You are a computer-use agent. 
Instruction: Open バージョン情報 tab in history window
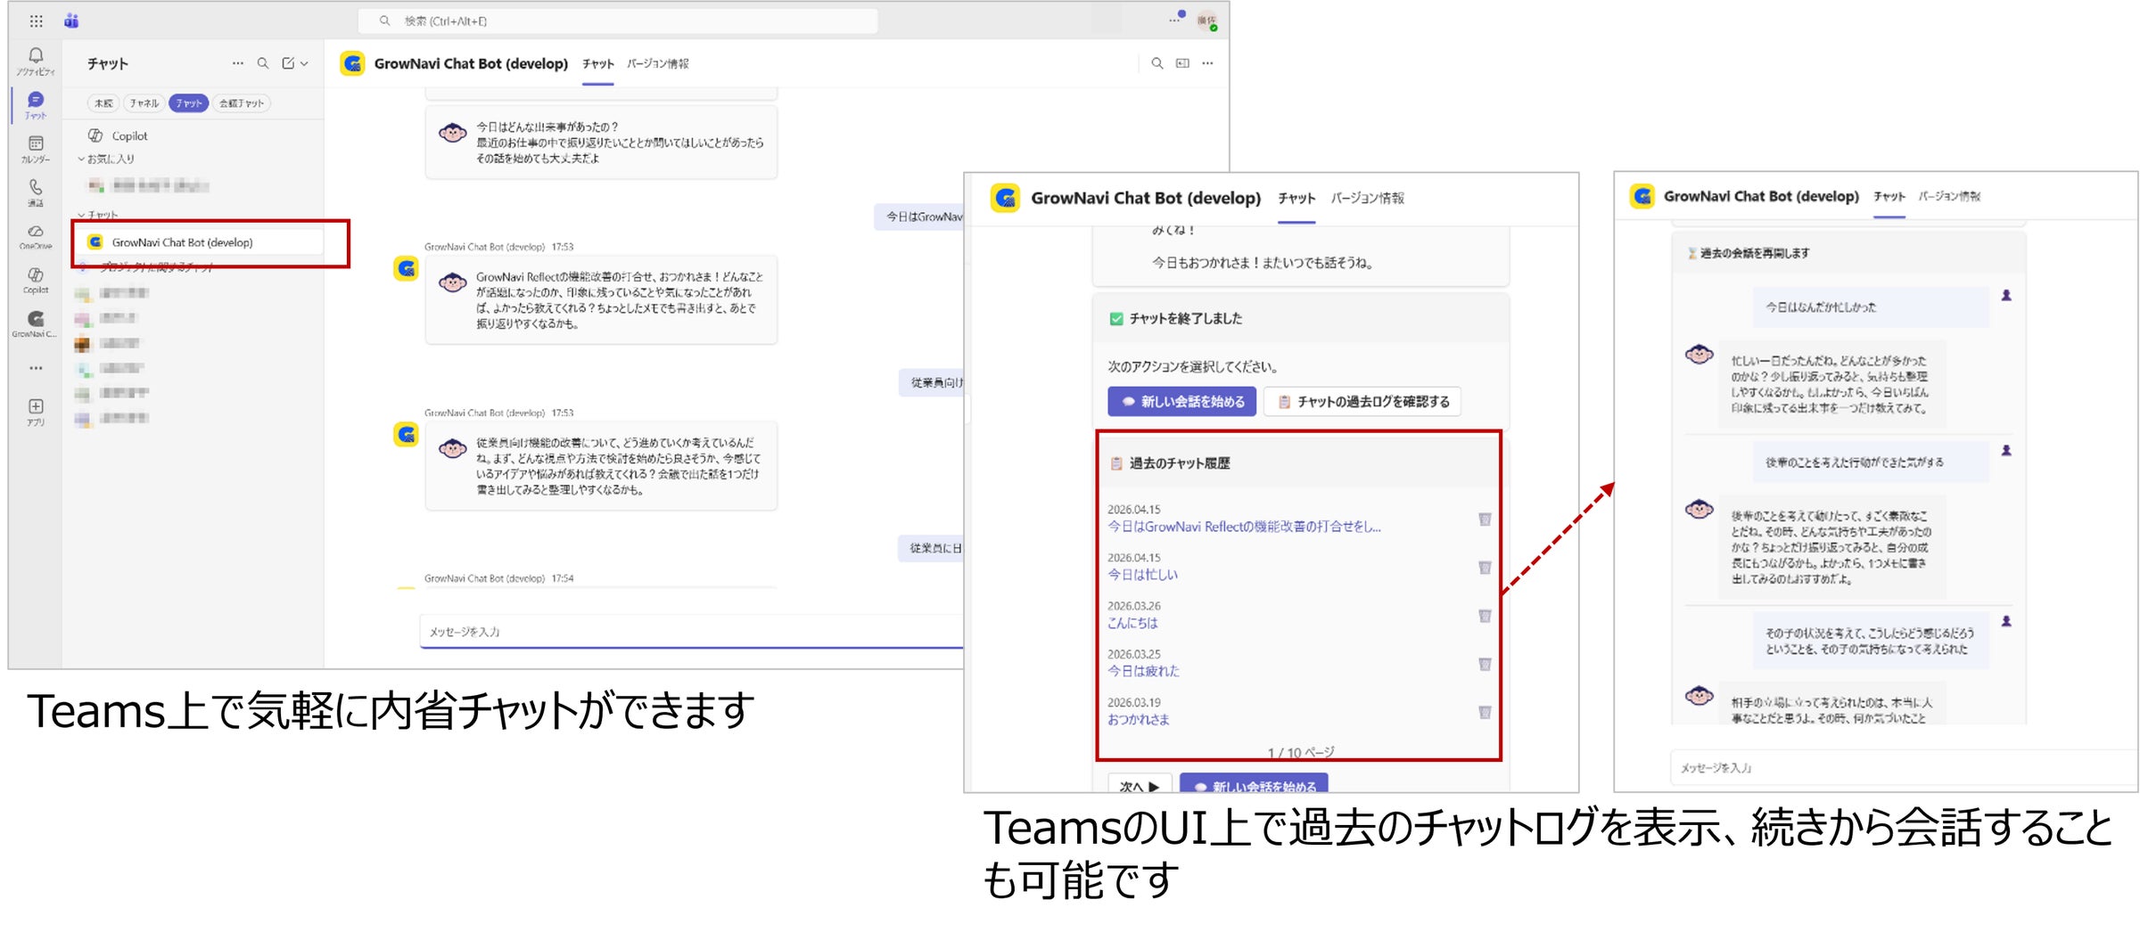coord(1367,199)
